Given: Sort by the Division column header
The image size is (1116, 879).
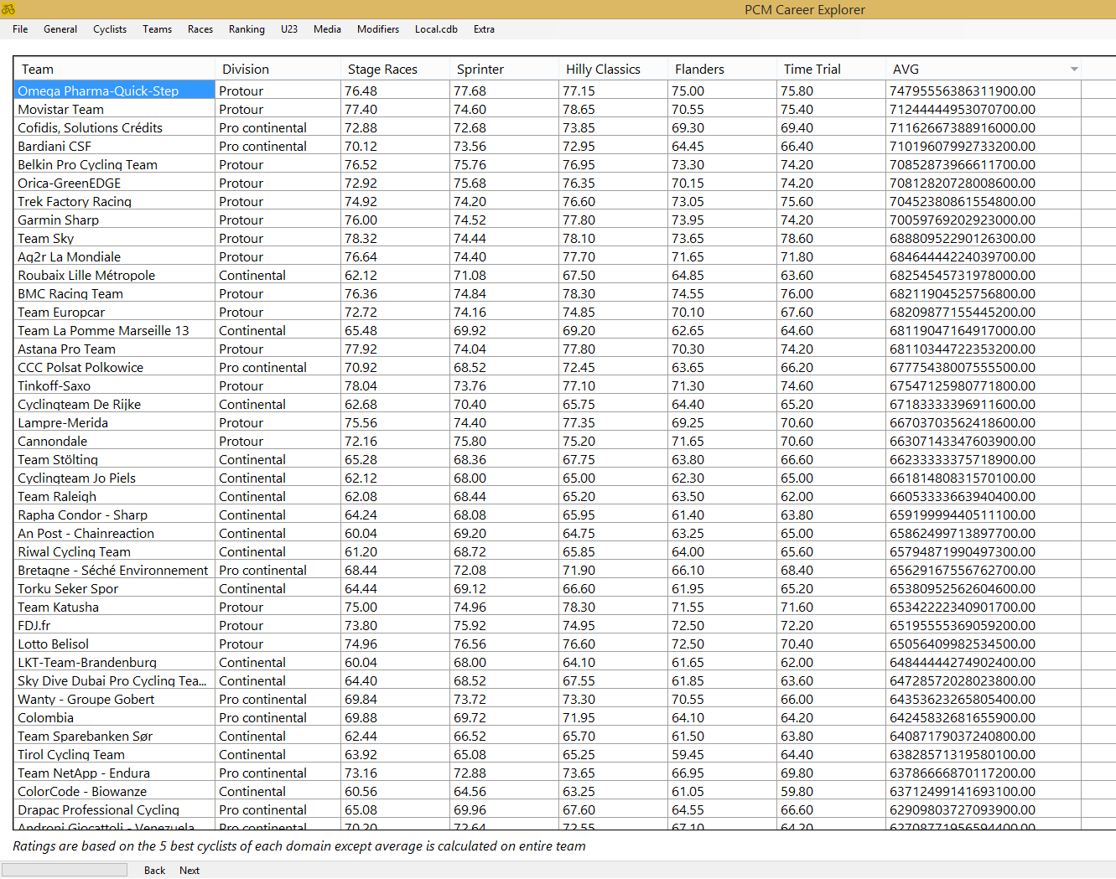Looking at the screenshot, I should coord(246,70).
